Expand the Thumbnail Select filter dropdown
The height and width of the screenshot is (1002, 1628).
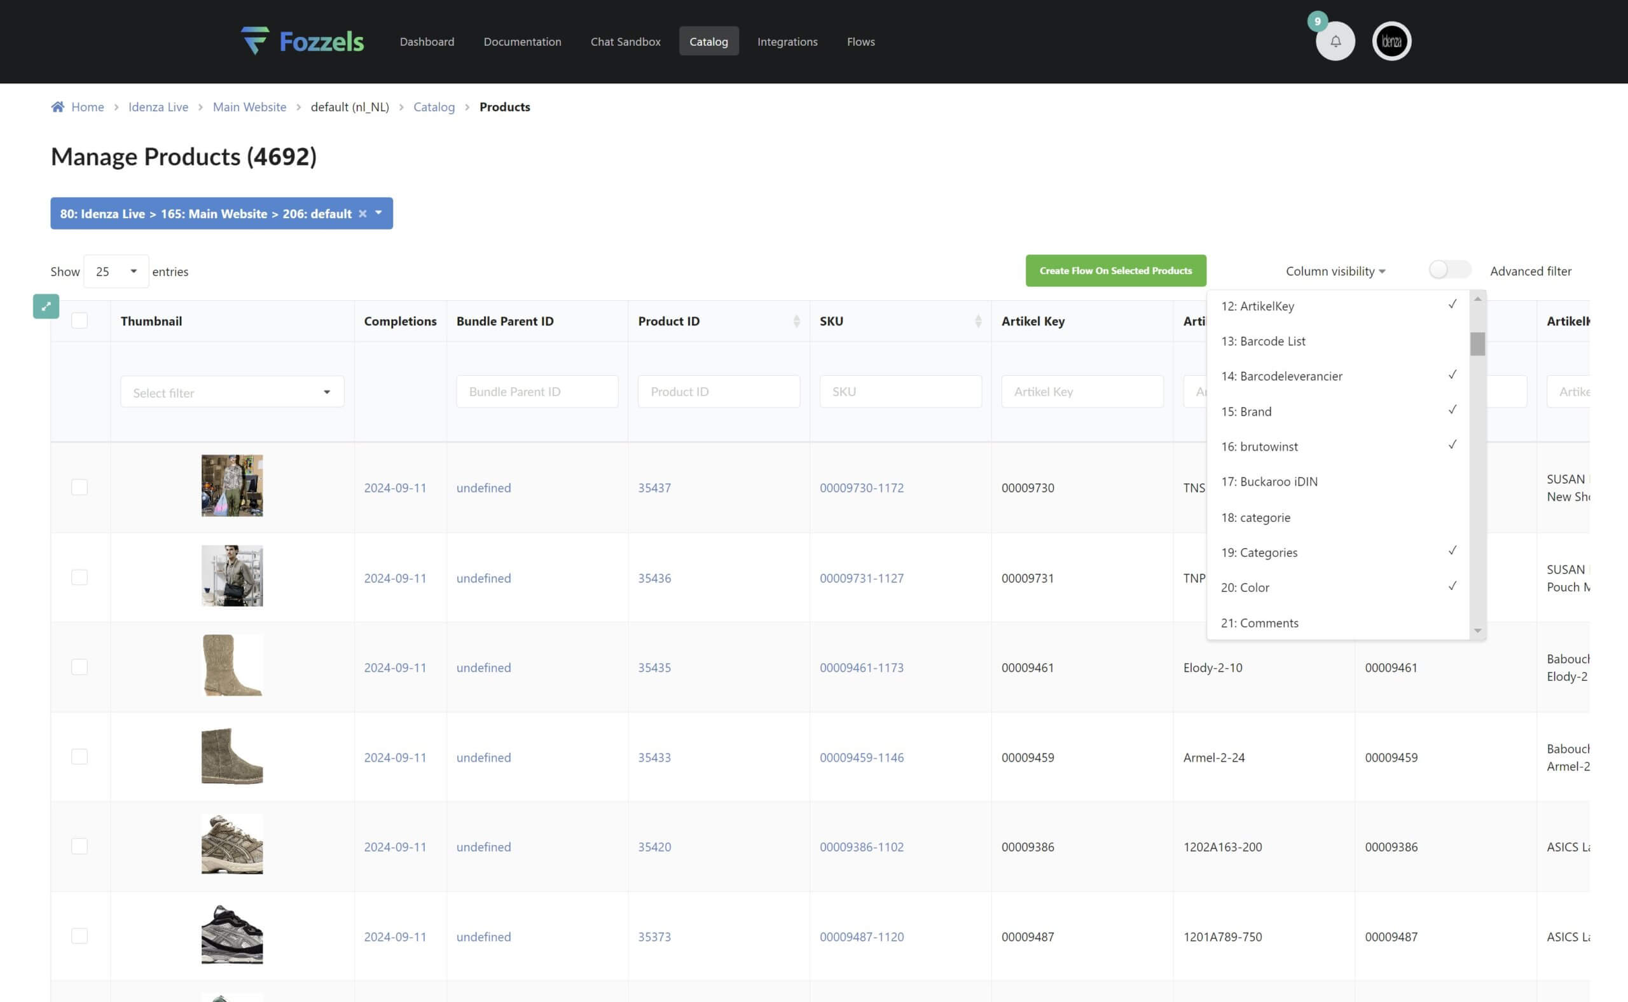tap(232, 392)
